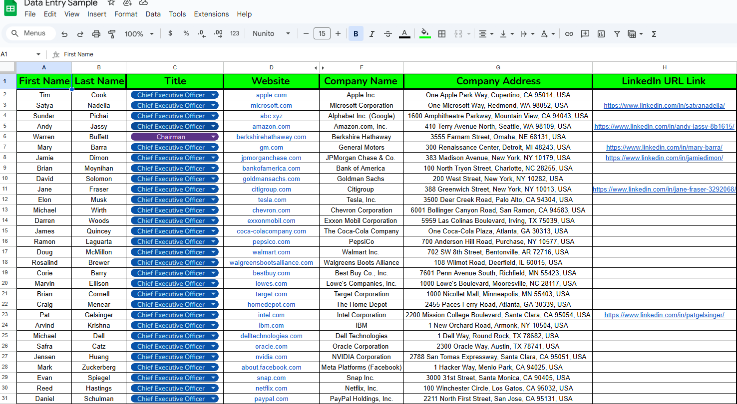The image size is (737, 404).
Task: Open the Data menu
Action: tap(153, 14)
